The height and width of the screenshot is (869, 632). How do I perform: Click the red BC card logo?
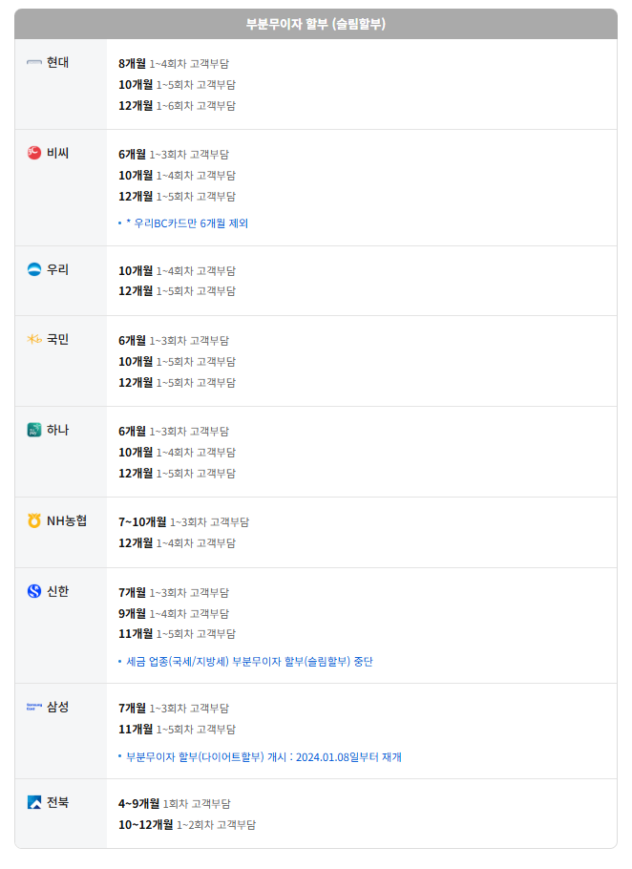pyautogui.click(x=34, y=153)
